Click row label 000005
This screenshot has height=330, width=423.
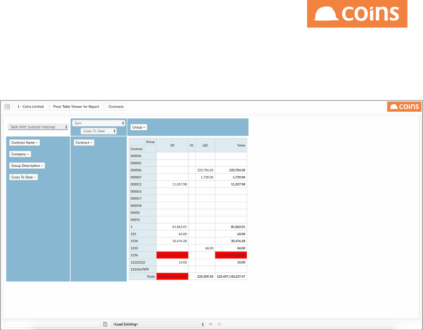point(136,163)
